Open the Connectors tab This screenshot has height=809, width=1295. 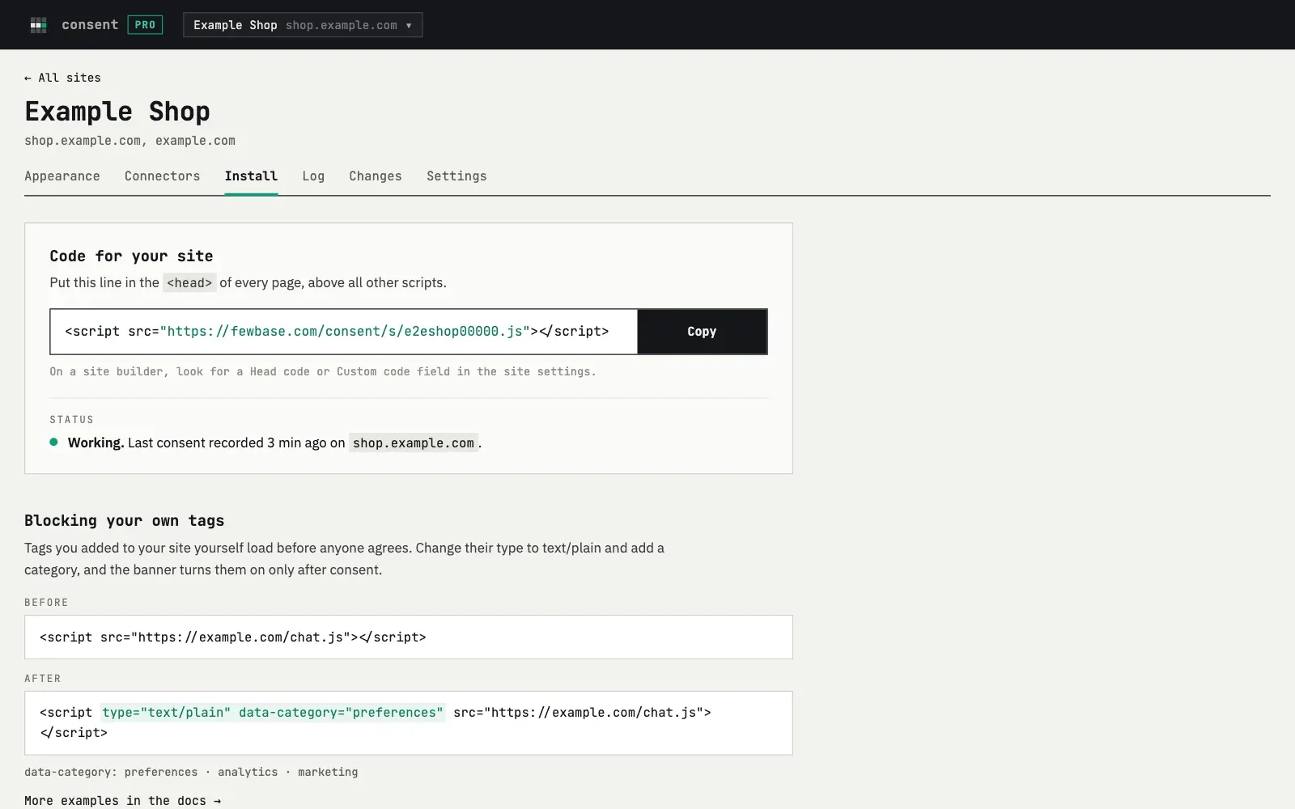coord(162,176)
